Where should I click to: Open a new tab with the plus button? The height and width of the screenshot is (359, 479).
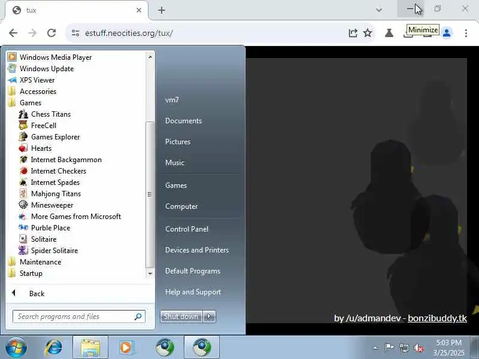click(162, 10)
